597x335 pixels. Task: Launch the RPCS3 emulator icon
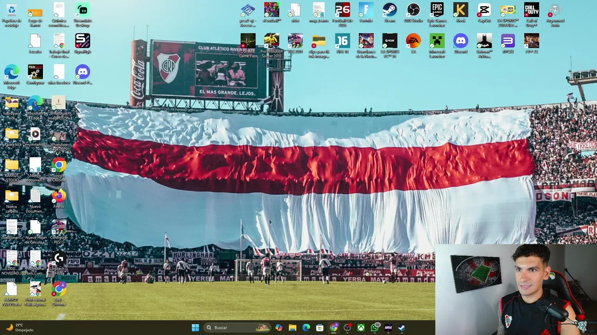click(508, 44)
